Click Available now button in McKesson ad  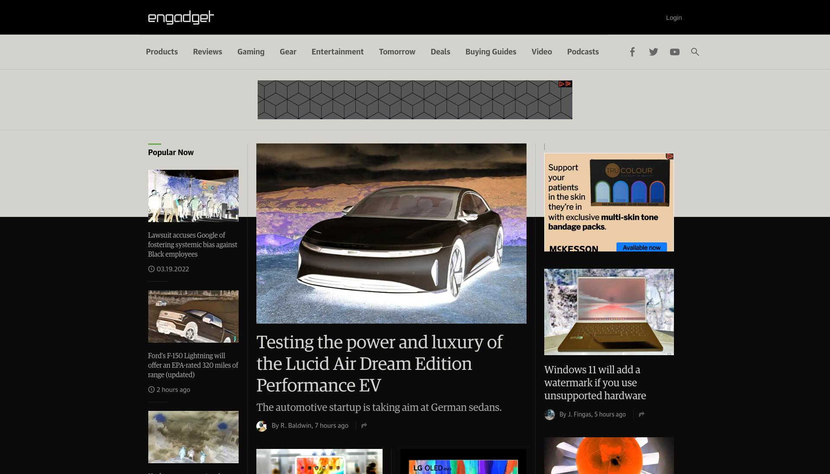tap(642, 247)
